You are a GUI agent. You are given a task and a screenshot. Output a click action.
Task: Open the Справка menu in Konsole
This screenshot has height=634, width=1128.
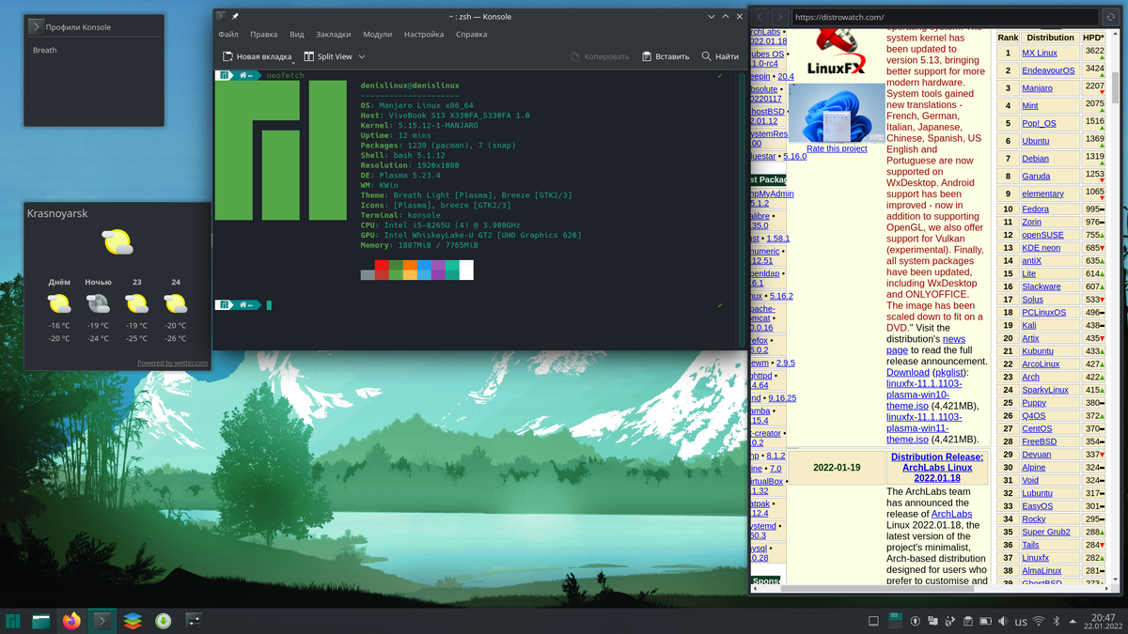point(471,34)
